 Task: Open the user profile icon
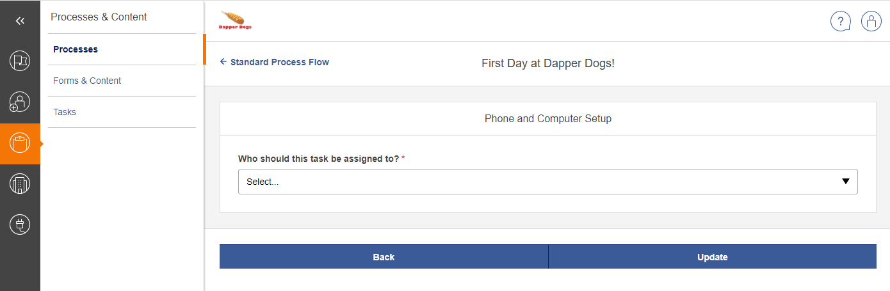coord(871,21)
